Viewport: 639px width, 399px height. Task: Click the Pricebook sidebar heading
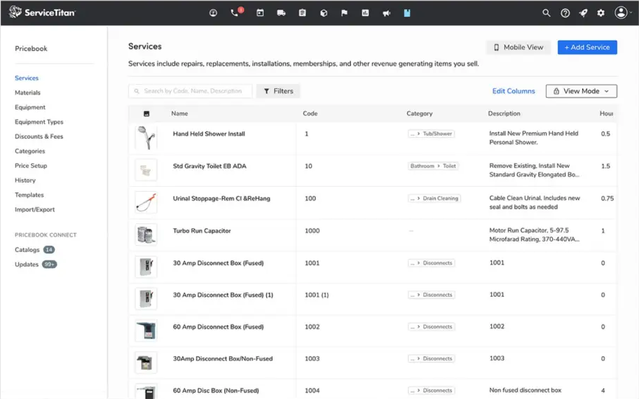[x=31, y=48]
